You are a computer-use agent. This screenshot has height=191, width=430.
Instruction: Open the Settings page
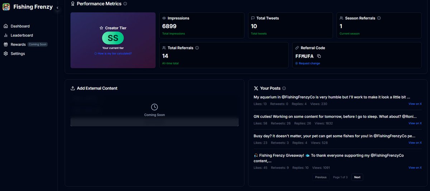(18, 54)
